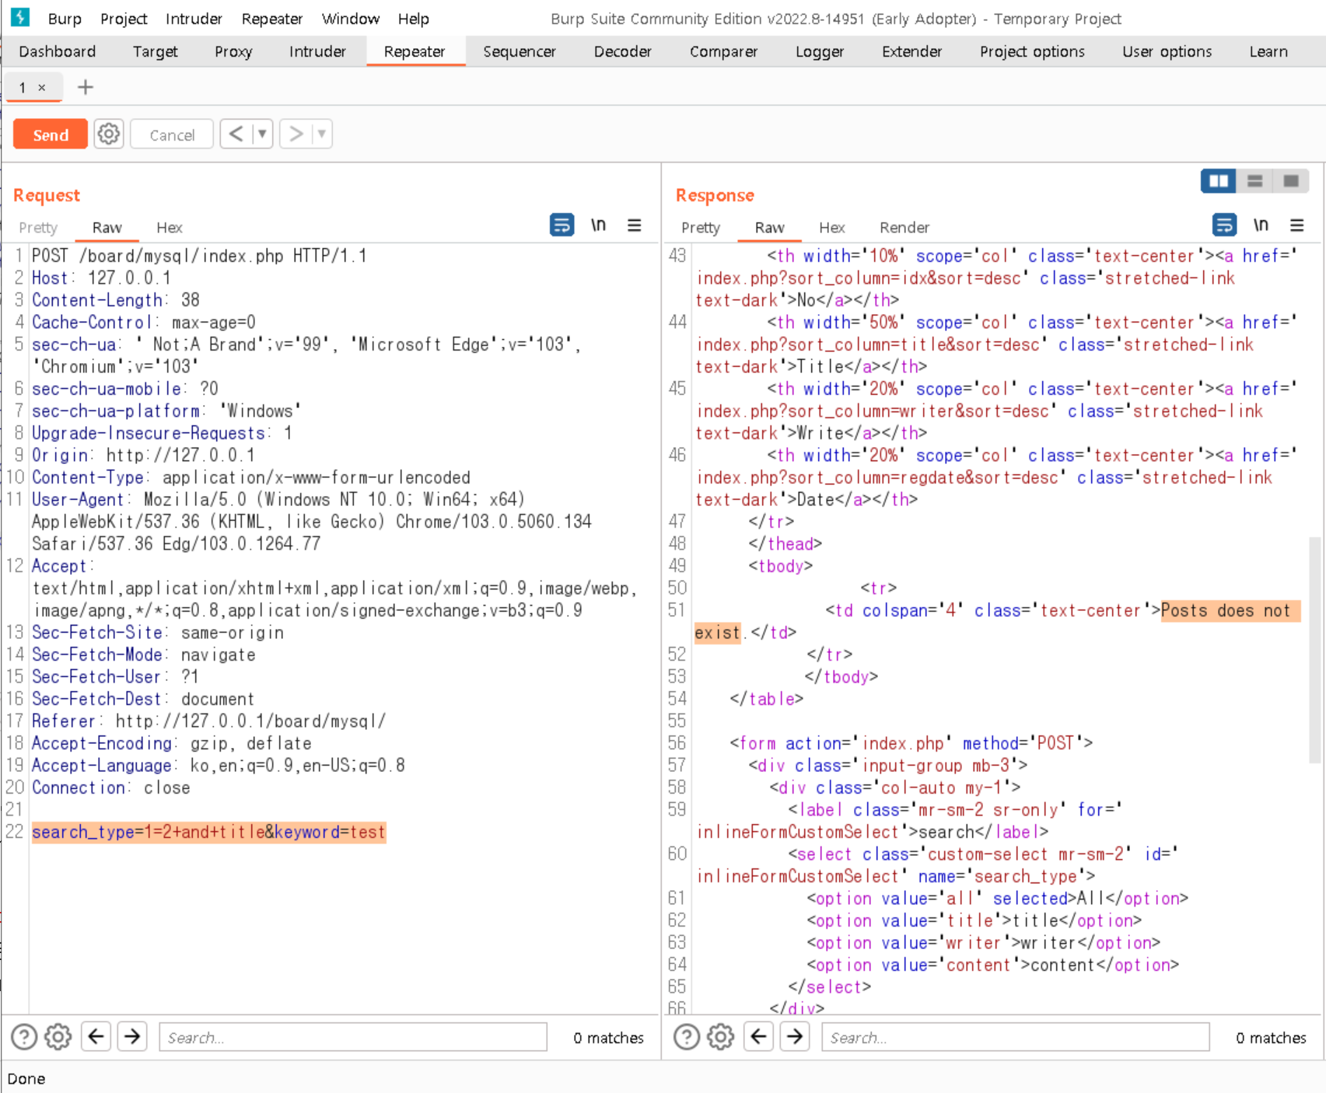
Task: Open history dropdown beside forward arrow
Action: coord(322,134)
